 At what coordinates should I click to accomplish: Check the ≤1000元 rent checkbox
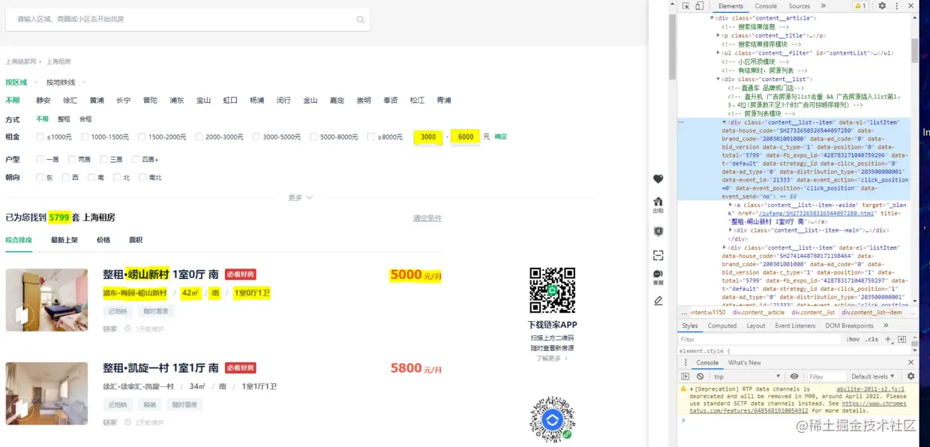(x=40, y=136)
